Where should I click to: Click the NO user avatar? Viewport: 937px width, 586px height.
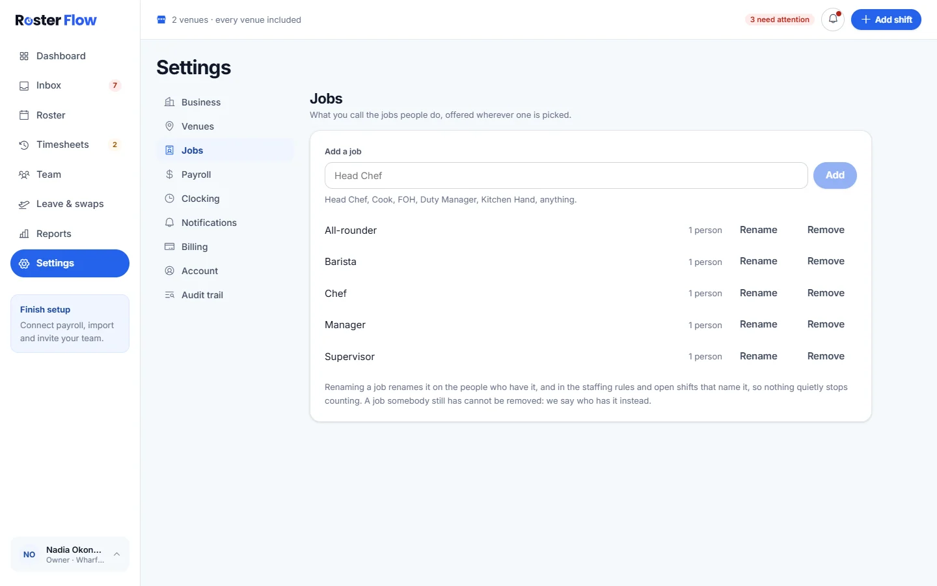click(x=29, y=555)
